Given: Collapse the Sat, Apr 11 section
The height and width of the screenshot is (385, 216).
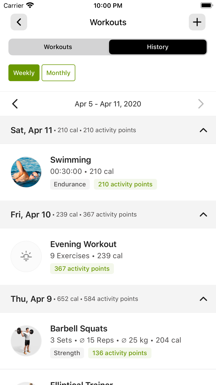Looking at the screenshot, I should [x=203, y=130].
